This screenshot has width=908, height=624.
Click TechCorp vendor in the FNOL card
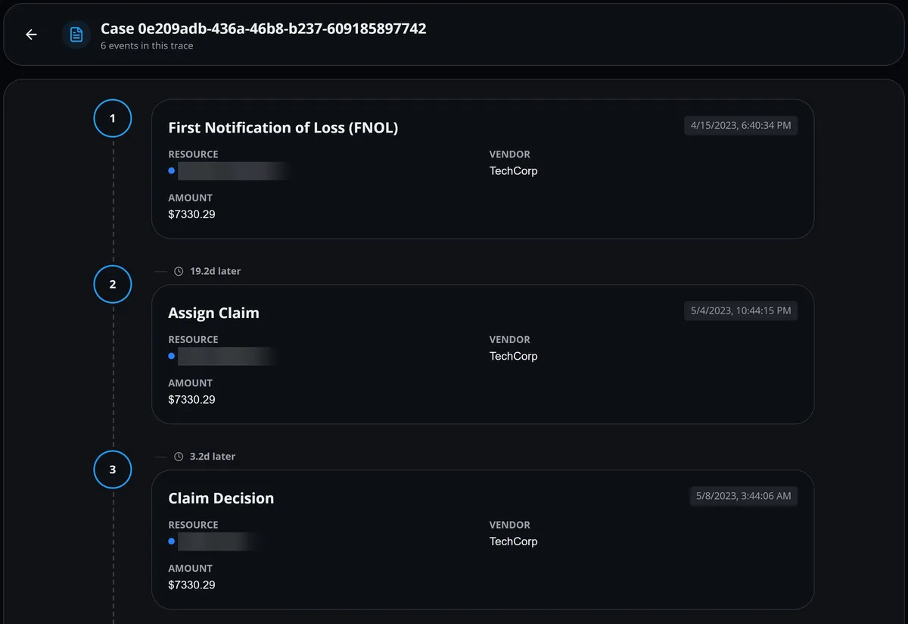click(x=514, y=171)
